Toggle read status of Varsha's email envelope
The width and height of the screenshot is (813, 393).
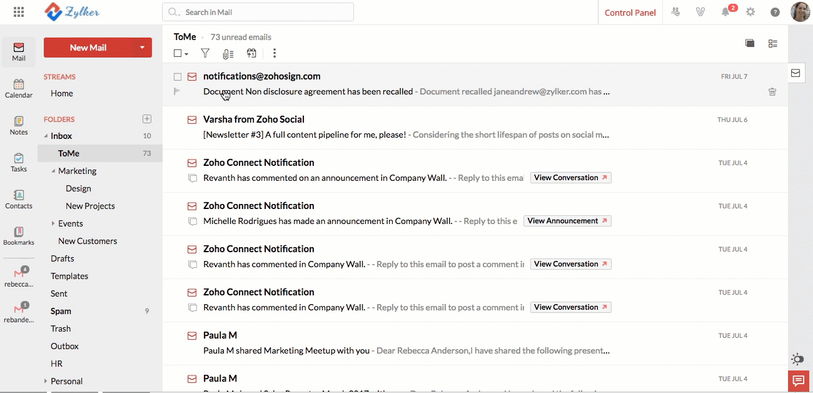pyautogui.click(x=192, y=119)
